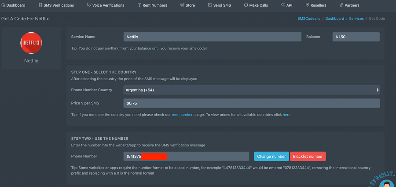The height and width of the screenshot is (187, 396).
Task: Click the Resellers signpost icon
Action: click(x=308, y=5)
